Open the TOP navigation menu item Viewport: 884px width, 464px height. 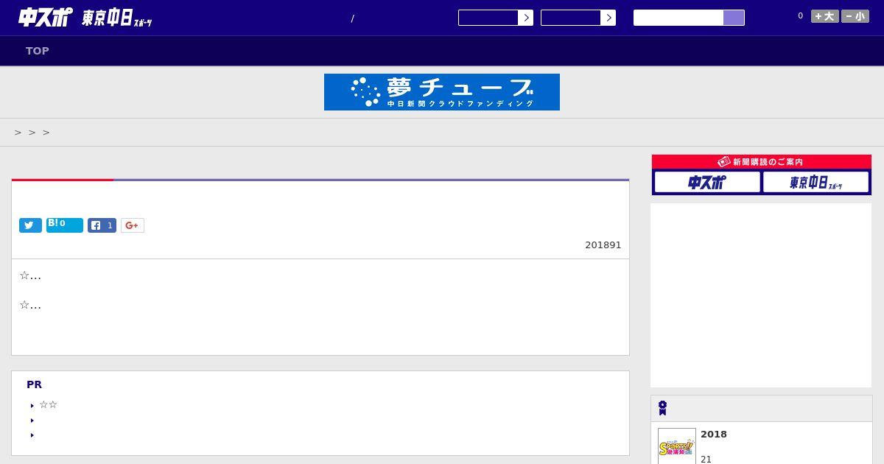click(38, 51)
